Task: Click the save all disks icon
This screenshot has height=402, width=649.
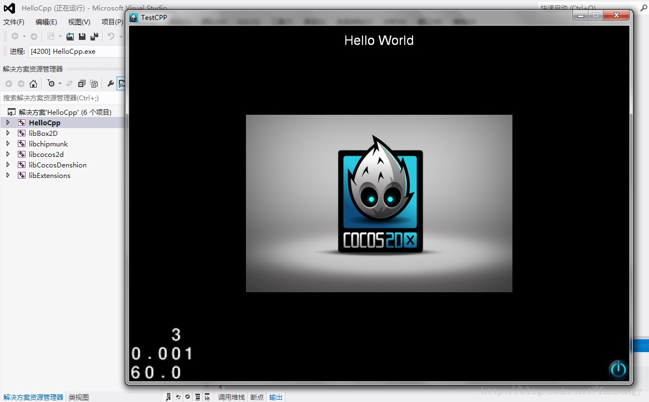Action: 94,37
